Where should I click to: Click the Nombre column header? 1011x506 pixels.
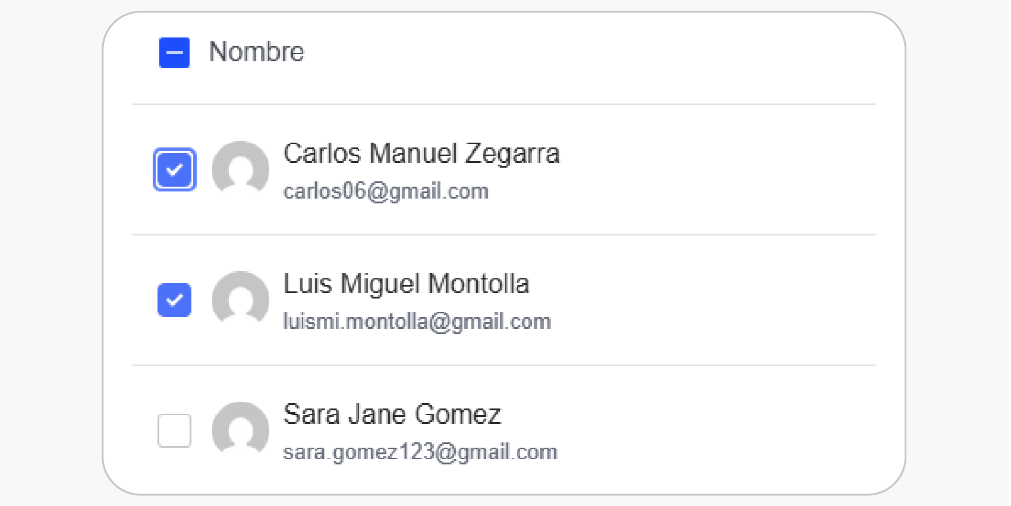click(256, 52)
